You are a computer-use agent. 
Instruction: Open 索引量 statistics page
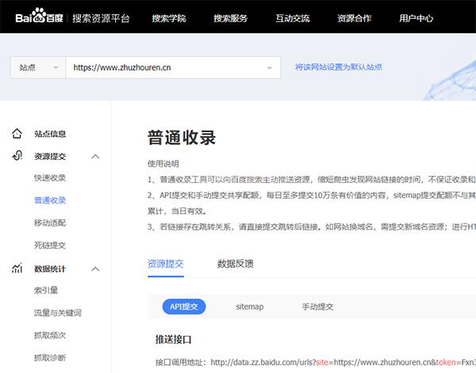coord(45,291)
